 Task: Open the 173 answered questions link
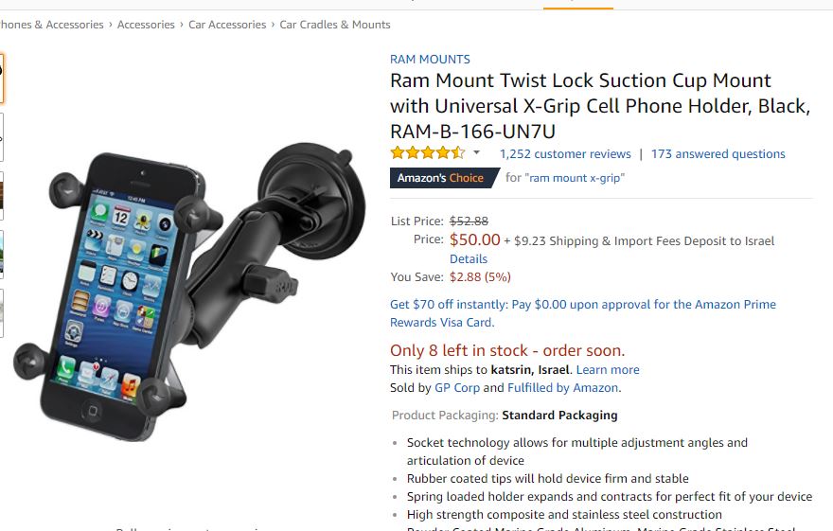[718, 154]
